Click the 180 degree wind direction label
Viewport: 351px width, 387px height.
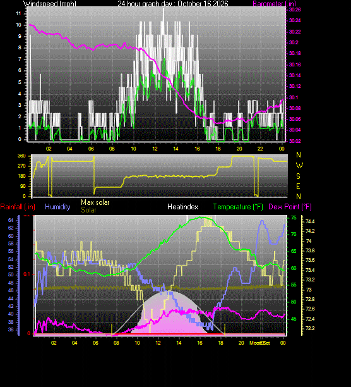(21, 176)
